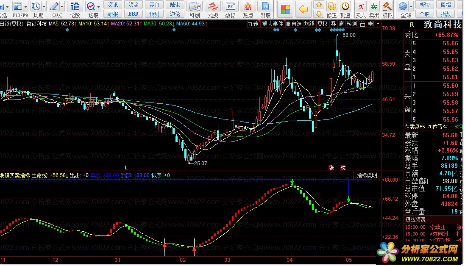The height and width of the screenshot is (266, 465).
Task: Click buy level 1 price 55.60
Action: [x=451, y=86]
